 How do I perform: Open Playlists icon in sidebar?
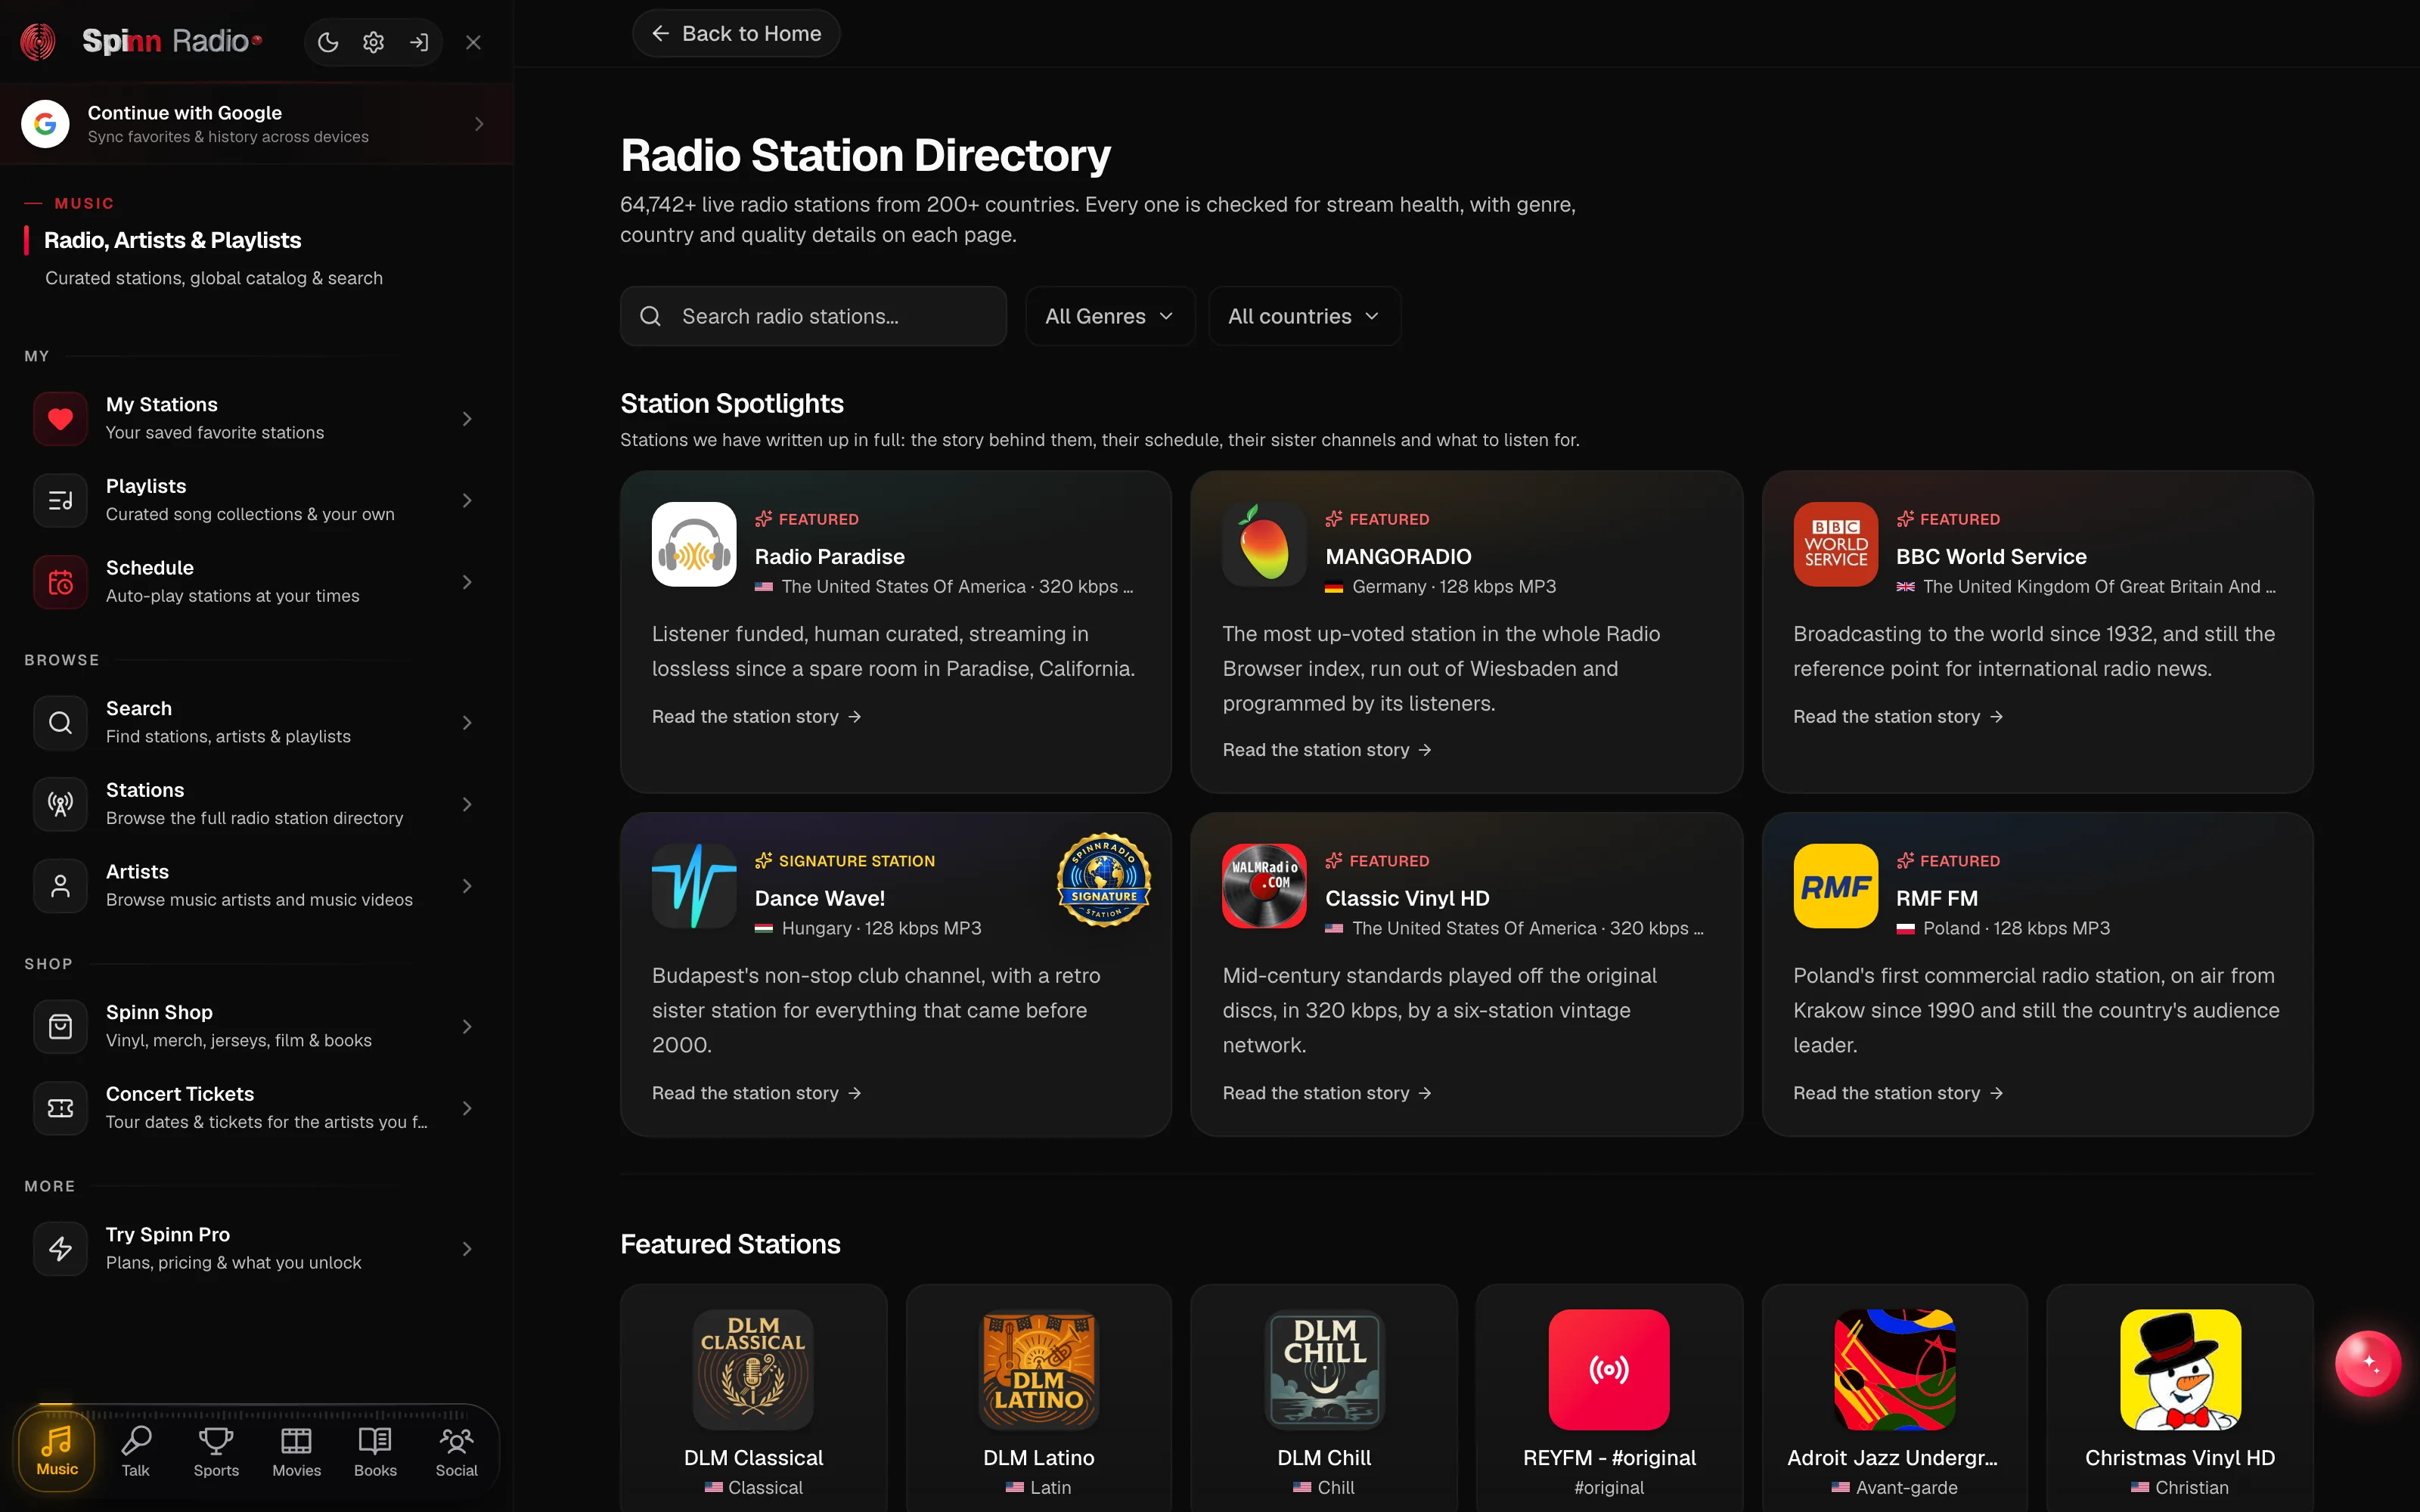click(x=61, y=500)
